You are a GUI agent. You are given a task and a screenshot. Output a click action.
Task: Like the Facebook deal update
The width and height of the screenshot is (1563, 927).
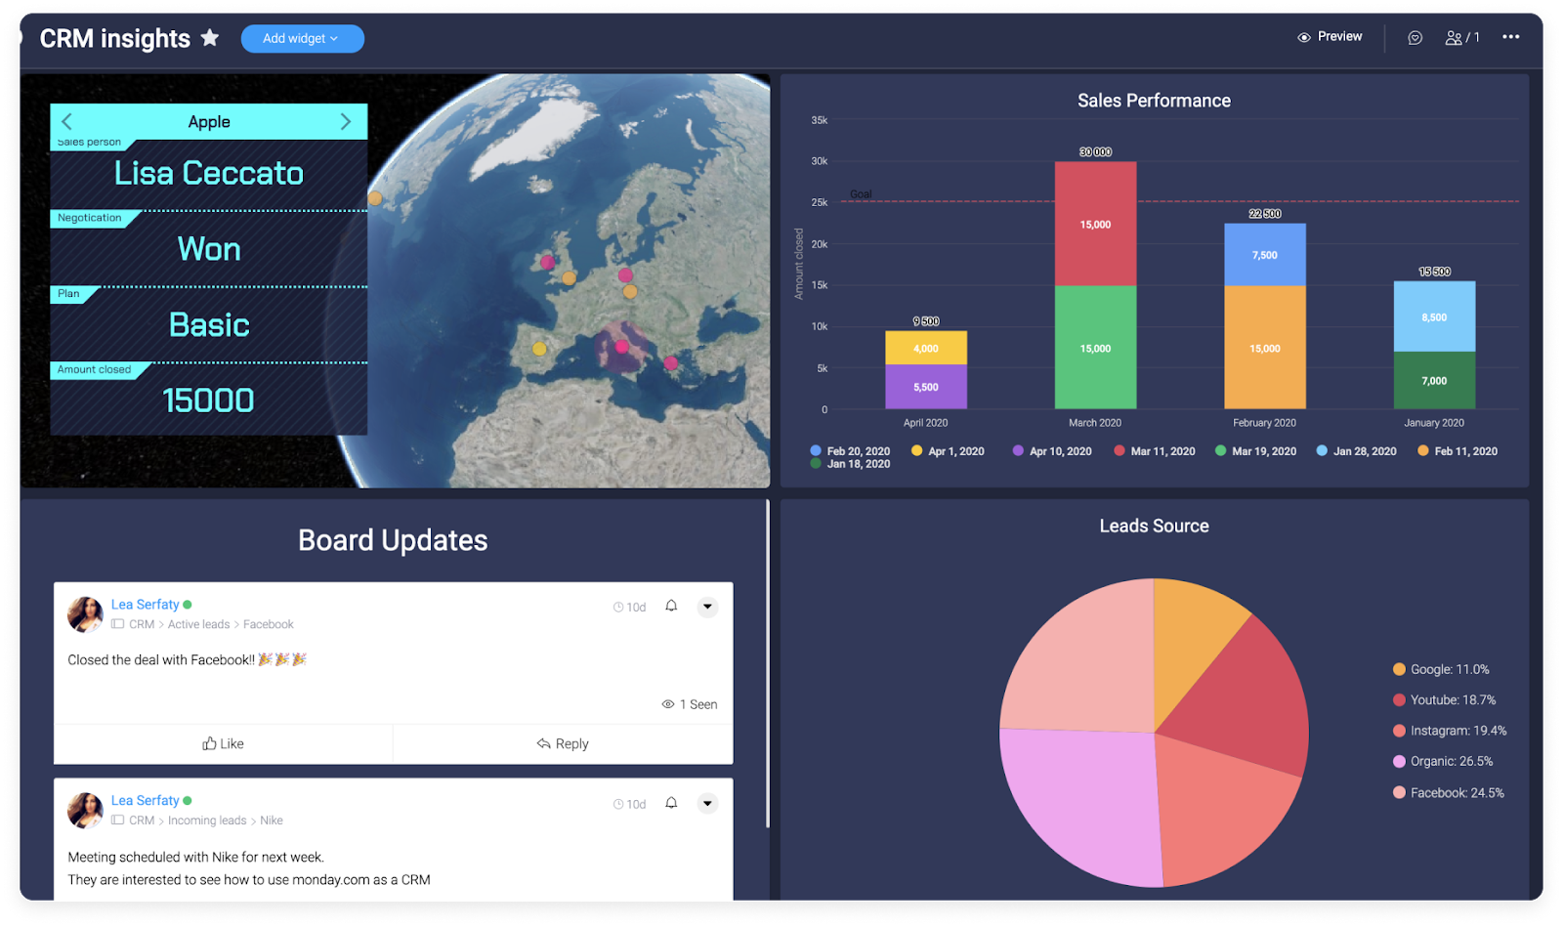tap(223, 742)
